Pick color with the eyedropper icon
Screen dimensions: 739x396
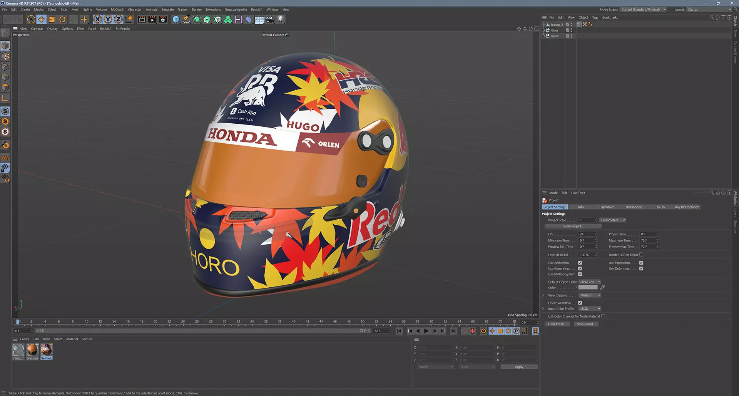tap(603, 287)
